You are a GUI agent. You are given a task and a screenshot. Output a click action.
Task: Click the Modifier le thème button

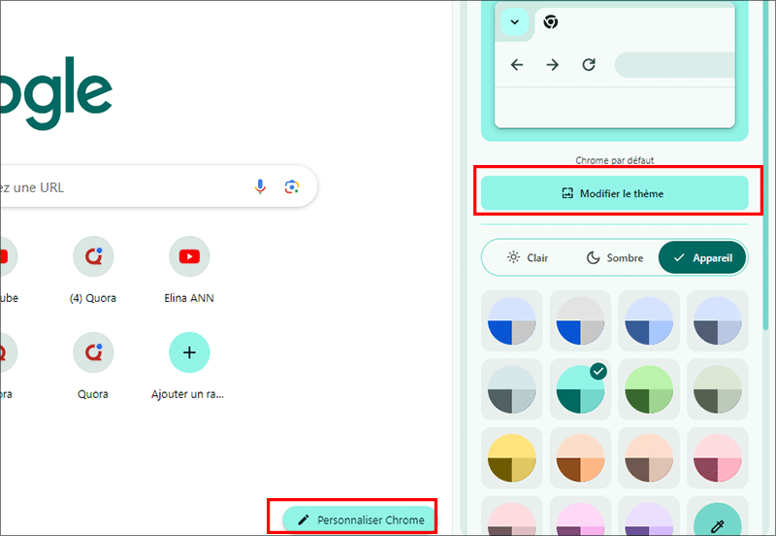click(x=615, y=193)
